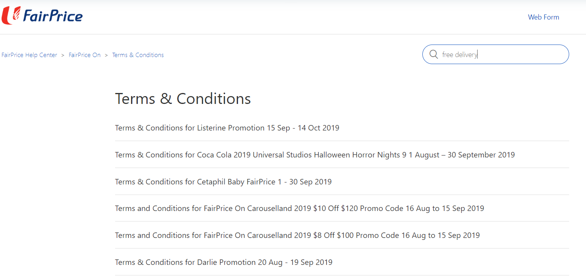586x277 pixels.
Task: Open the Web Form link
Action: [543, 17]
